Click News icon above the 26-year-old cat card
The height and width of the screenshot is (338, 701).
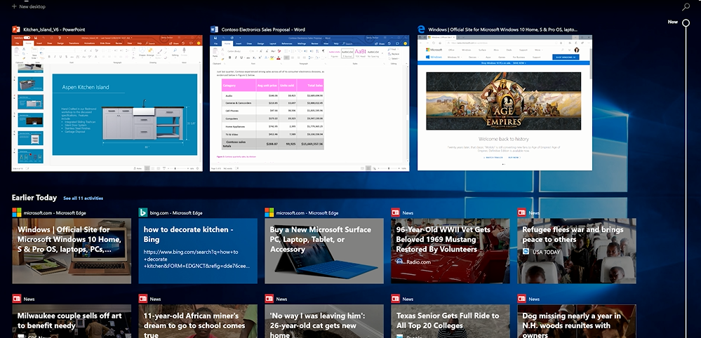tap(269, 299)
